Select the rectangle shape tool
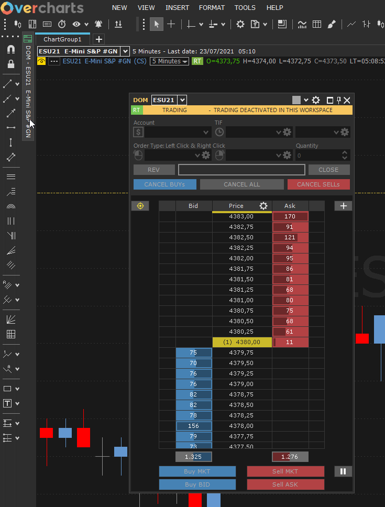385x507 pixels. pos(7,389)
